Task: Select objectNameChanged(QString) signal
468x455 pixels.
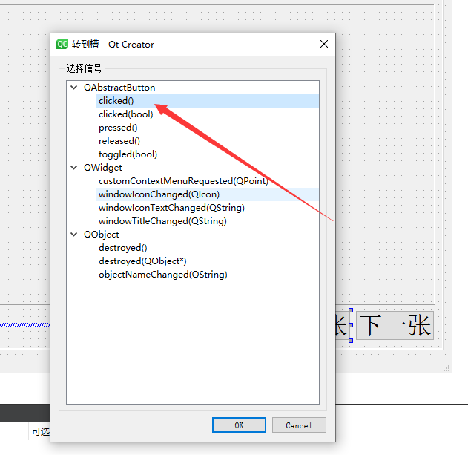Action: (x=163, y=275)
